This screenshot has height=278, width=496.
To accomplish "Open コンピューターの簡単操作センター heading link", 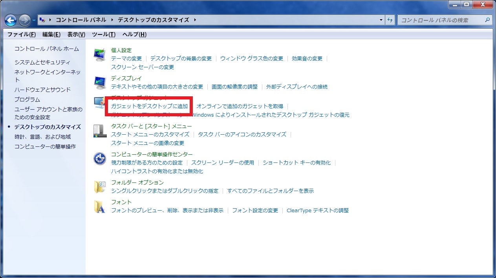I will [x=152, y=154].
